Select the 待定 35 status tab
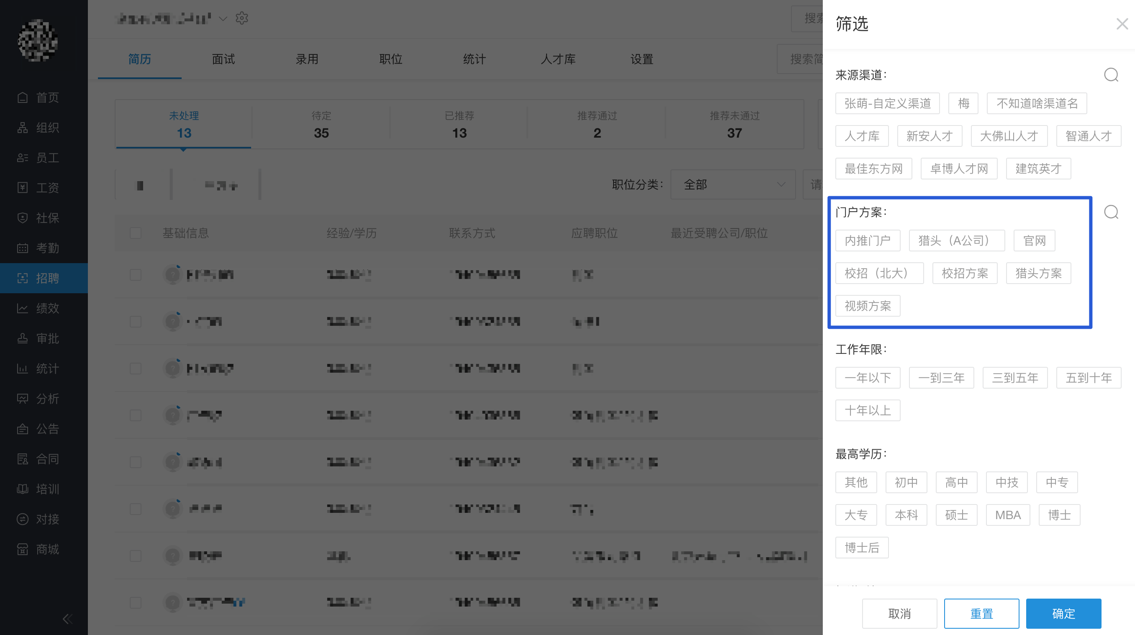Viewport: 1135px width, 635px height. [321, 125]
